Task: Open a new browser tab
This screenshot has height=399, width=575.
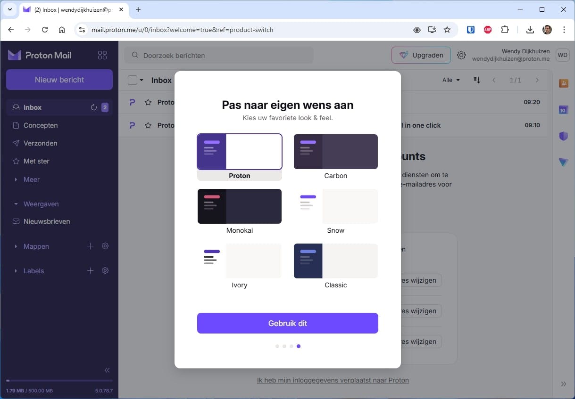Action: [138, 9]
